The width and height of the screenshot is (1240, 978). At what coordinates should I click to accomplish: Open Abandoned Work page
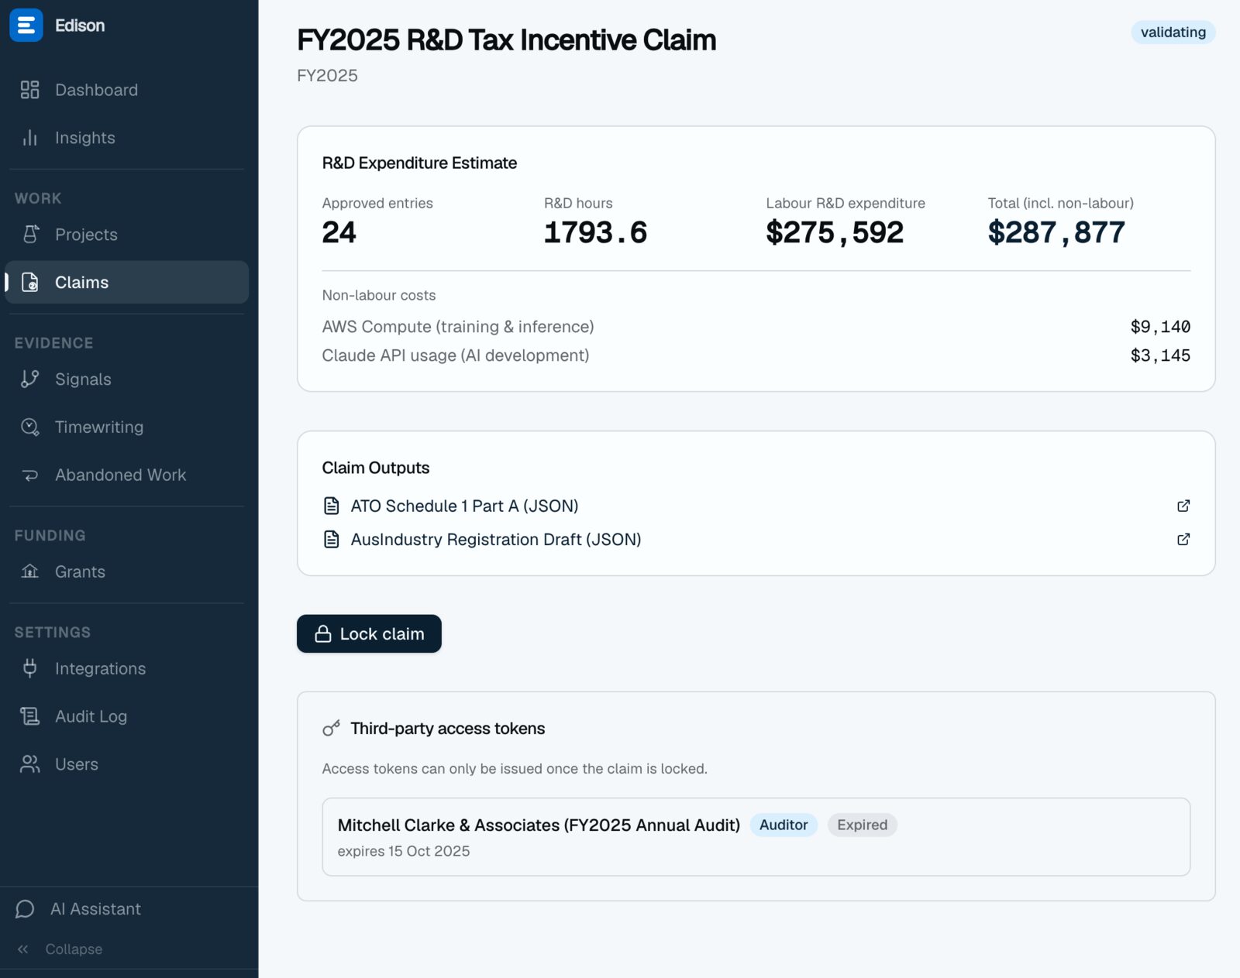(127, 475)
